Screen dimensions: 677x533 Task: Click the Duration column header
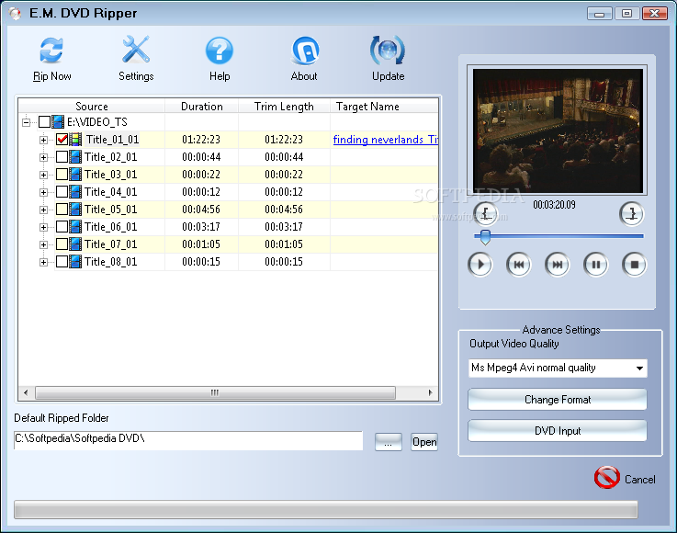click(x=202, y=107)
